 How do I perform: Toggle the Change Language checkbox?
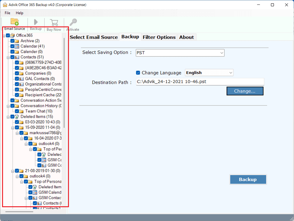(x=138, y=73)
